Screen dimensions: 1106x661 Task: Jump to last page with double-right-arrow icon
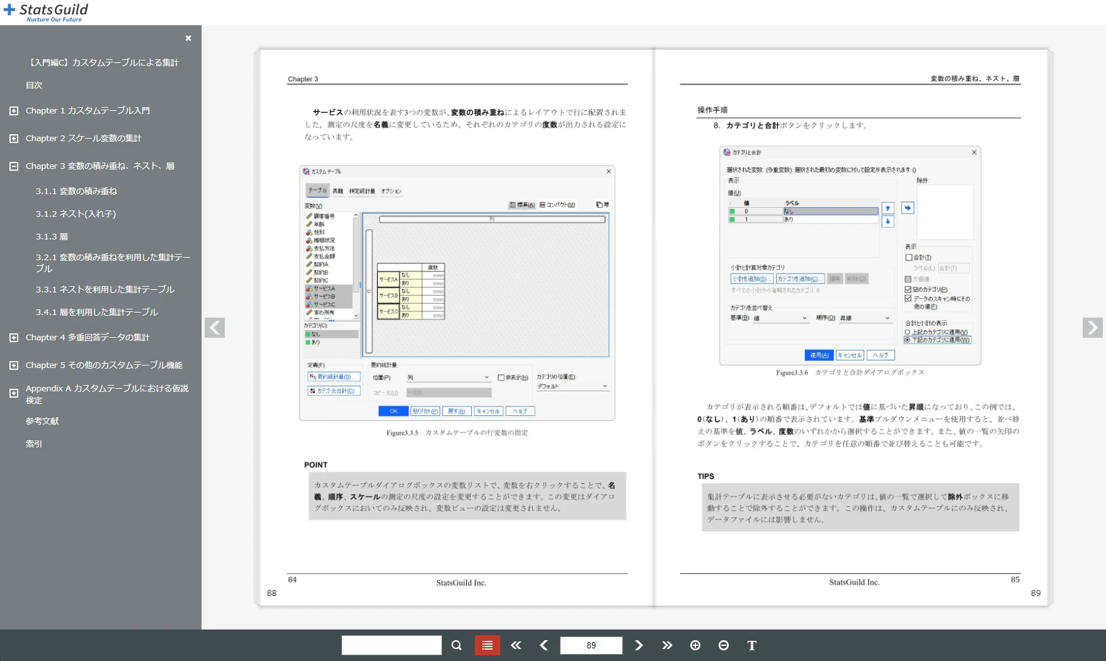click(667, 645)
